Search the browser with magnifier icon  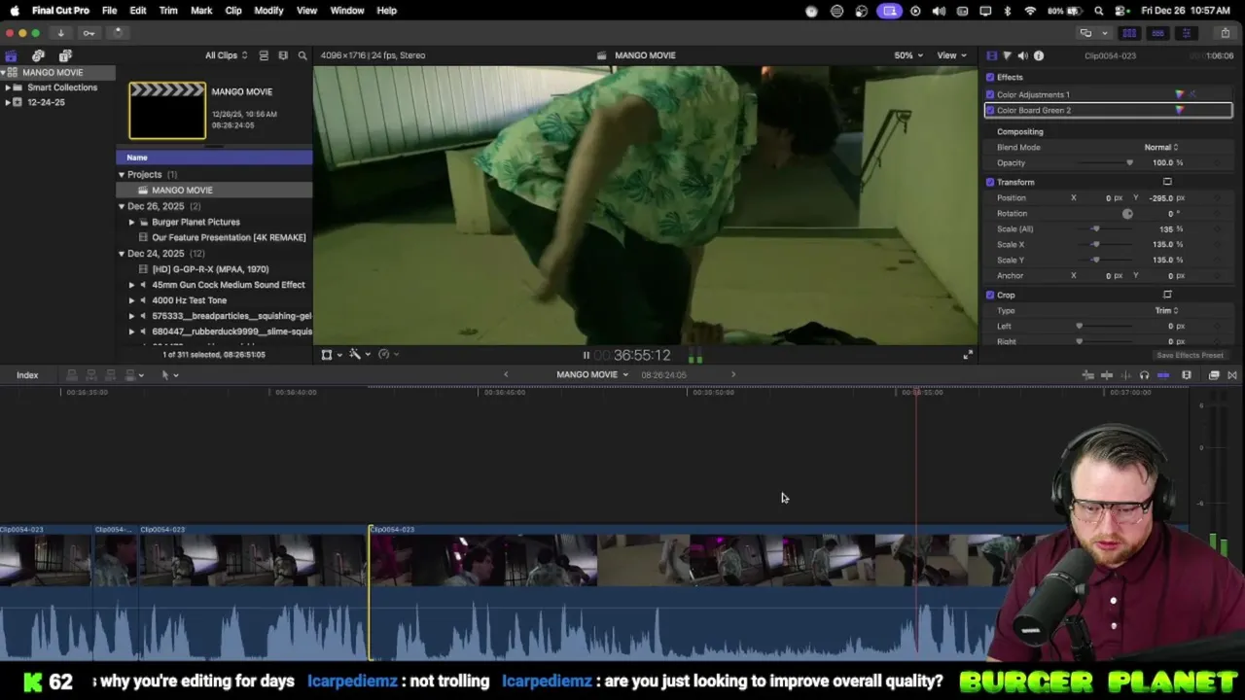[x=302, y=55]
